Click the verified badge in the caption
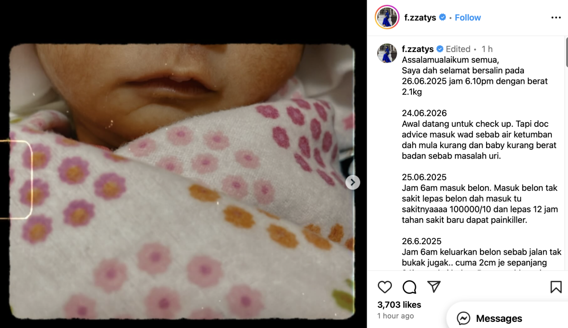The image size is (568, 328). point(439,49)
